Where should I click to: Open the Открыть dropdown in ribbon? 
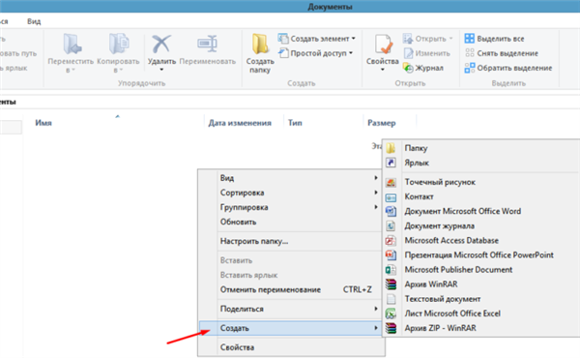click(x=428, y=39)
